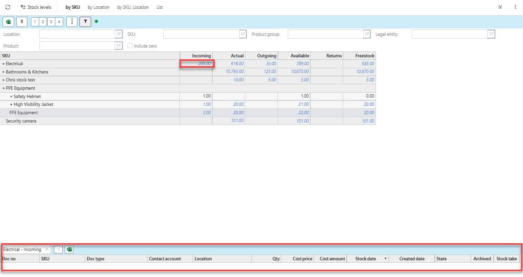Close the Electrical - Incoming tab

[47, 250]
